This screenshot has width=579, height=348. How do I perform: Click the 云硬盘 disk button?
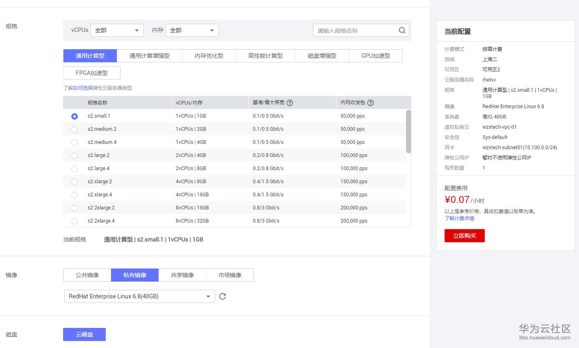coord(84,334)
